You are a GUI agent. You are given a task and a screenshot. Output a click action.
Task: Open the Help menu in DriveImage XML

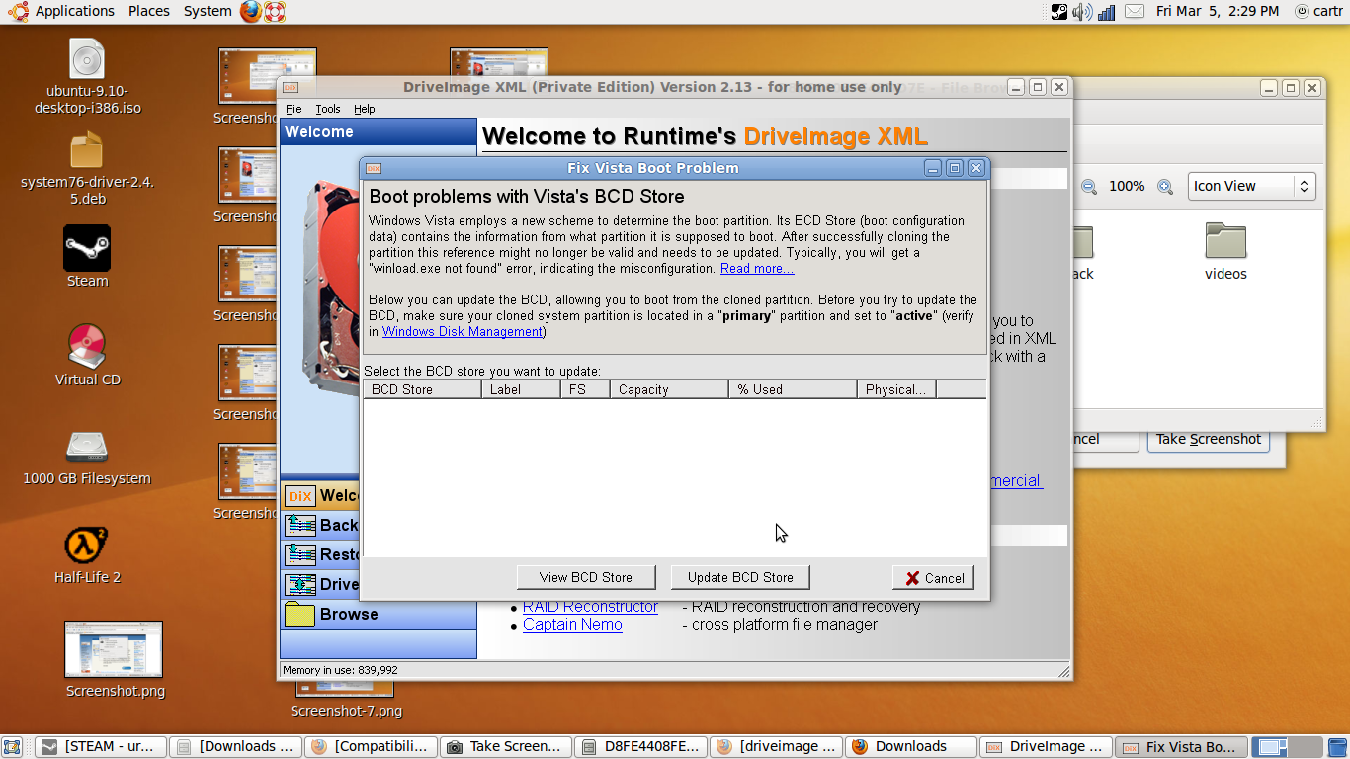click(364, 109)
